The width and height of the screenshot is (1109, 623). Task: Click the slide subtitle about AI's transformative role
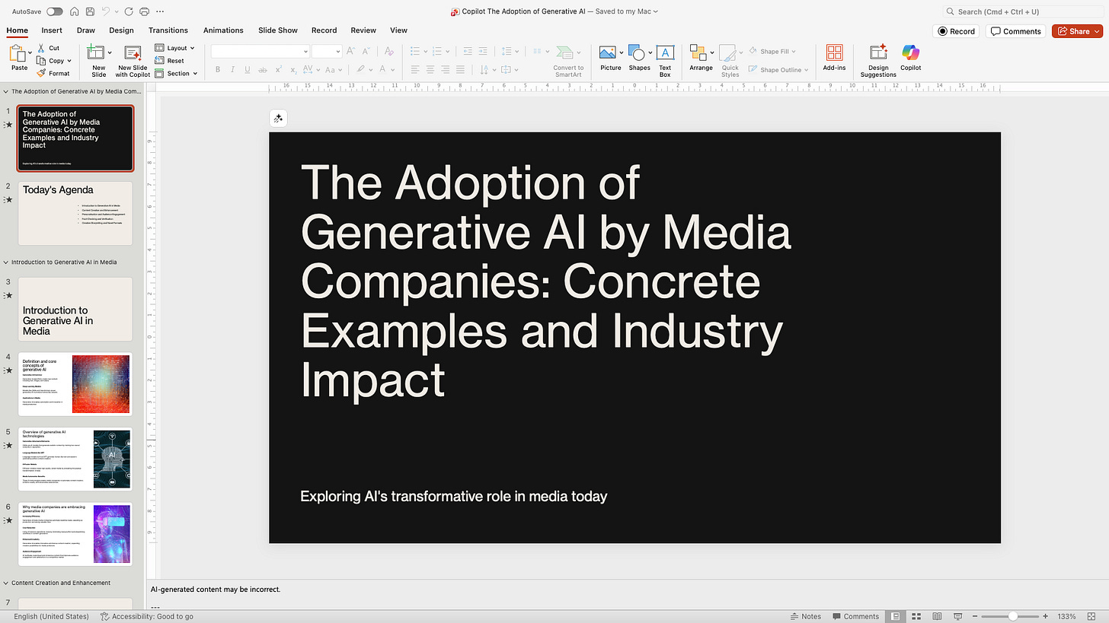(454, 496)
